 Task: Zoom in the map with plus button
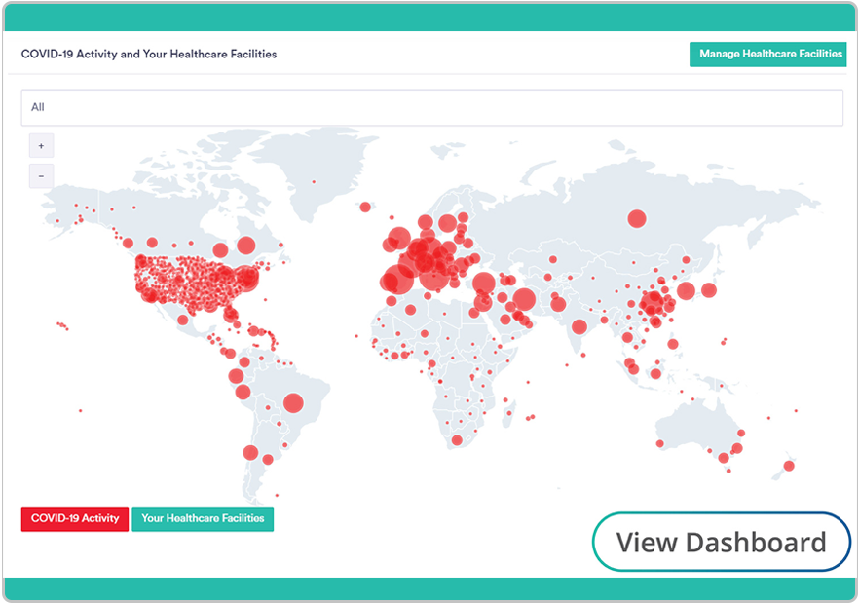tap(41, 146)
